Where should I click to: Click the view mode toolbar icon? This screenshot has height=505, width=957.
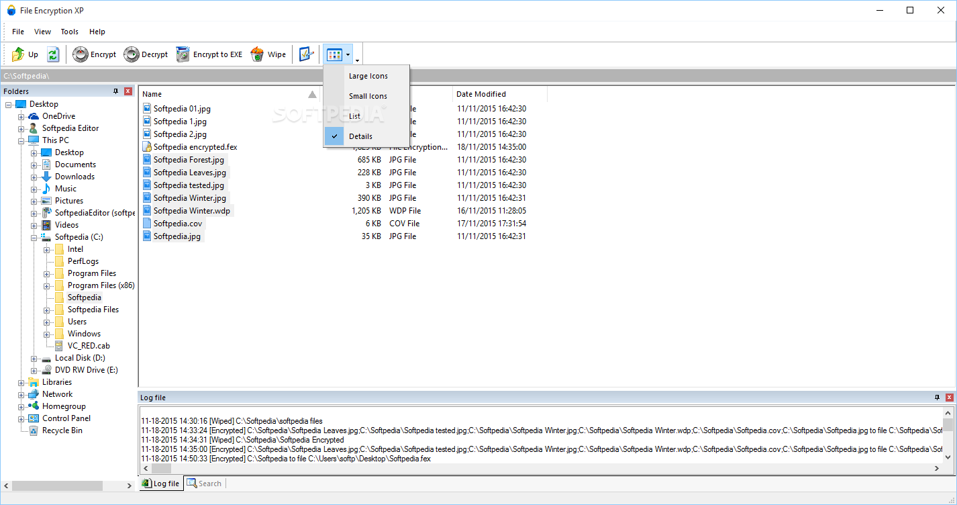[334, 54]
